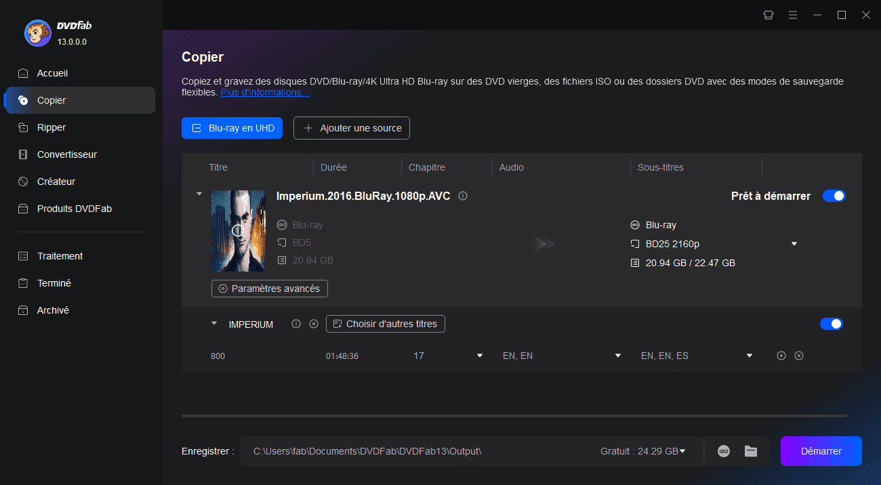This screenshot has width=881, height=485.
Task: Click the DVDFab monkey logo
Action: [x=38, y=33]
